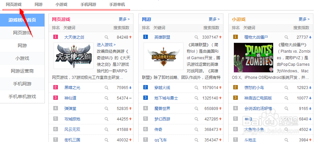The height and width of the screenshot is (142, 316).
Task: Click the search magnifier beside 街机三国
Action: coord(106,140)
